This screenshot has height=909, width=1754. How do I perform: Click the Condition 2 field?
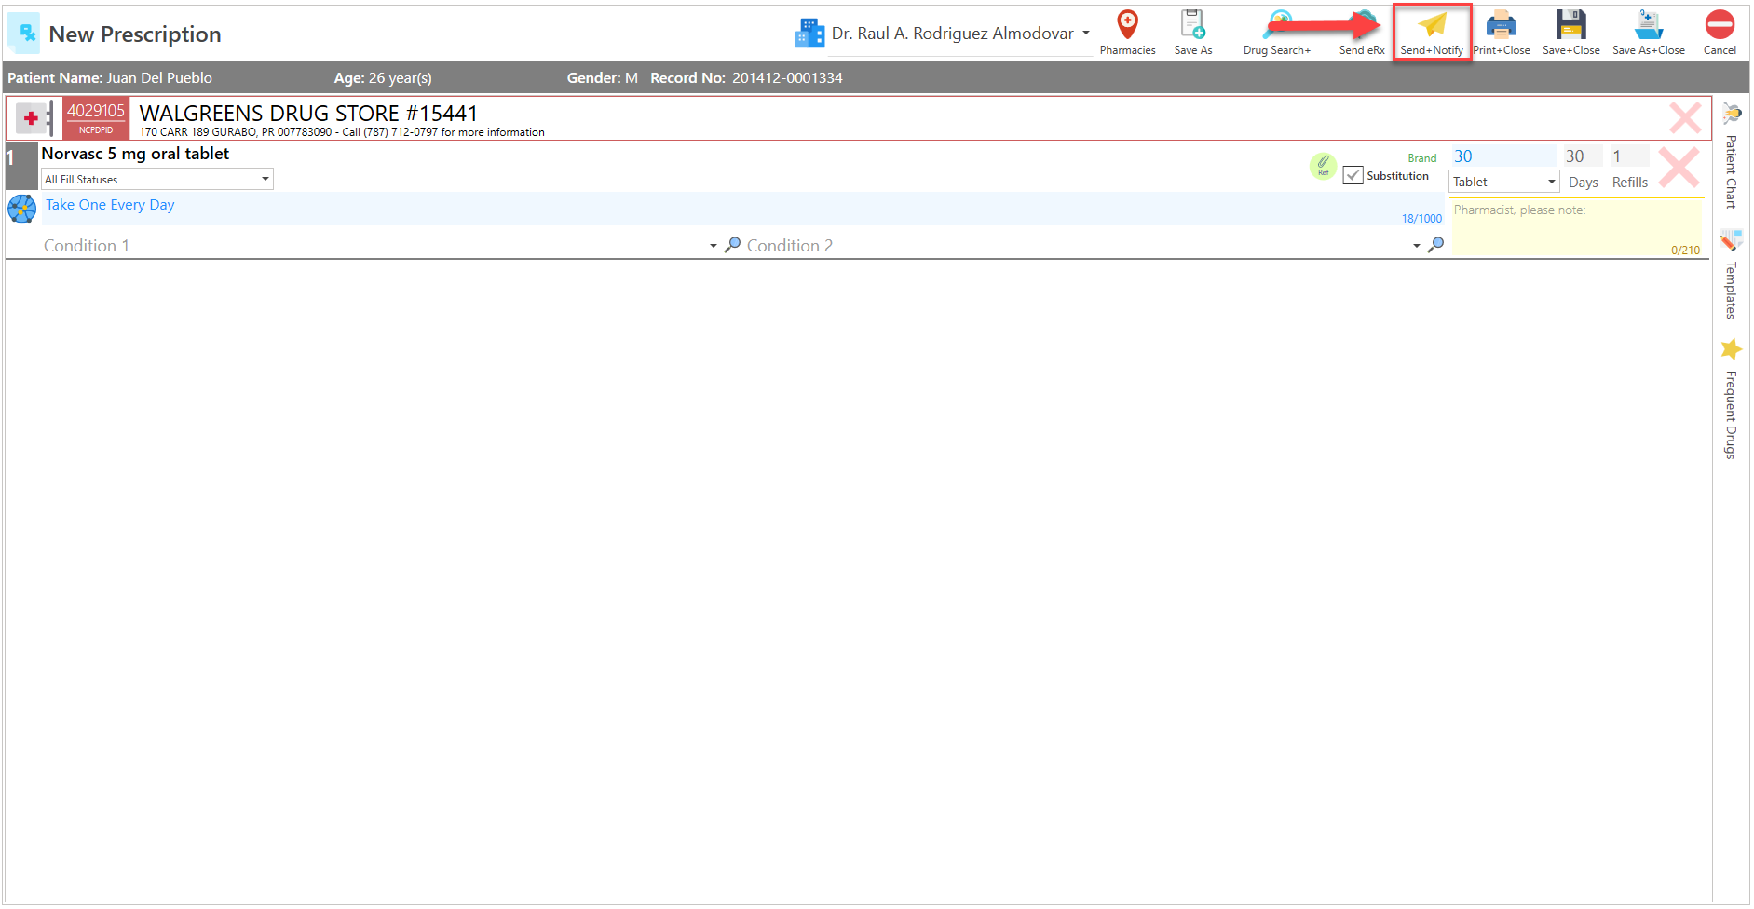(x=1076, y=246)
